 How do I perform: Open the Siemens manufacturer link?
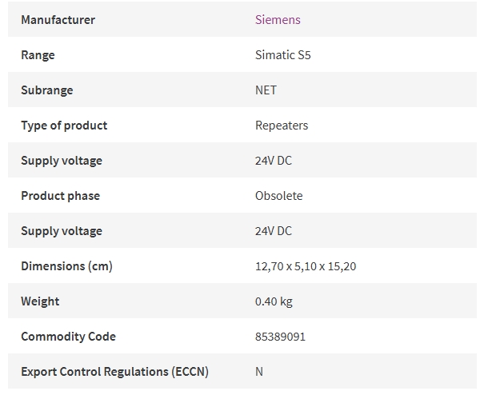click(x=278, y=20)
